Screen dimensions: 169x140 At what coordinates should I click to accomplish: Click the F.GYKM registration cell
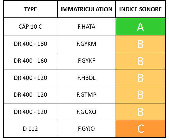pos(86,44)
